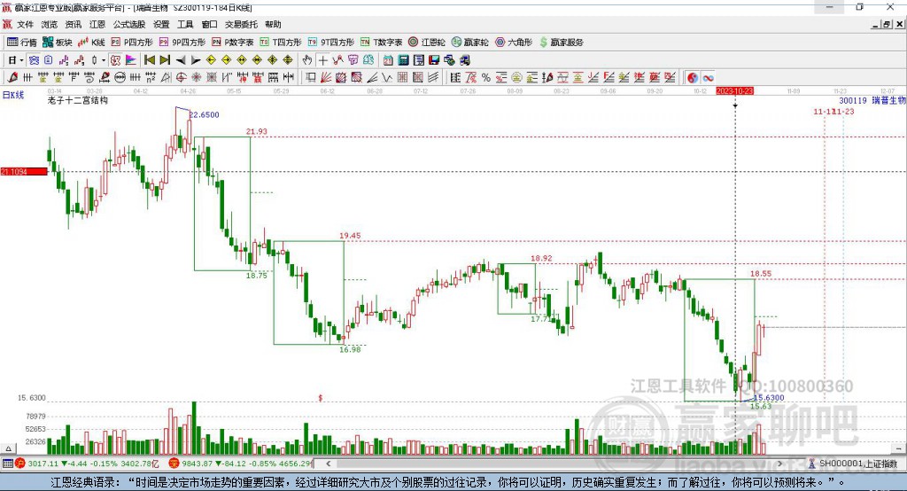Select the percent % tool
907x491 pixels.
click(486, 78)
